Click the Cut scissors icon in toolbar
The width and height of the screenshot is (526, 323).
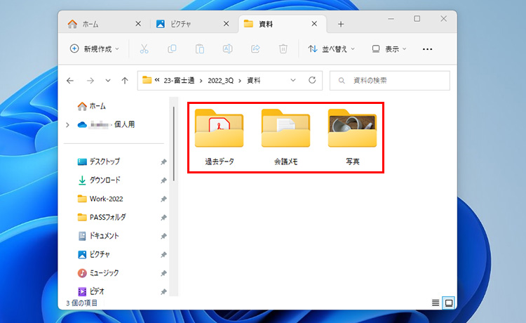point(144,49)
